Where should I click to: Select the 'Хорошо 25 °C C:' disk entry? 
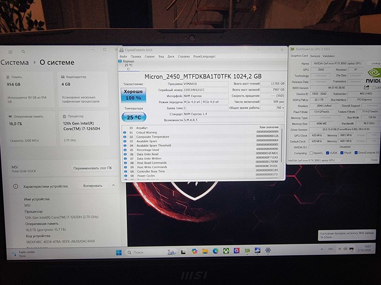(x=128, y=65)
